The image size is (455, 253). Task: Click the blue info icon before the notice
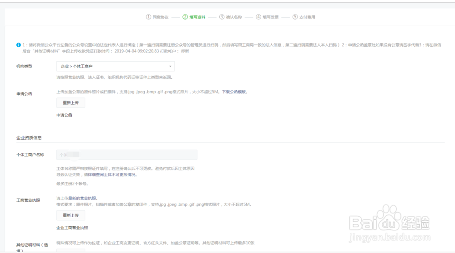pos(19,45)
